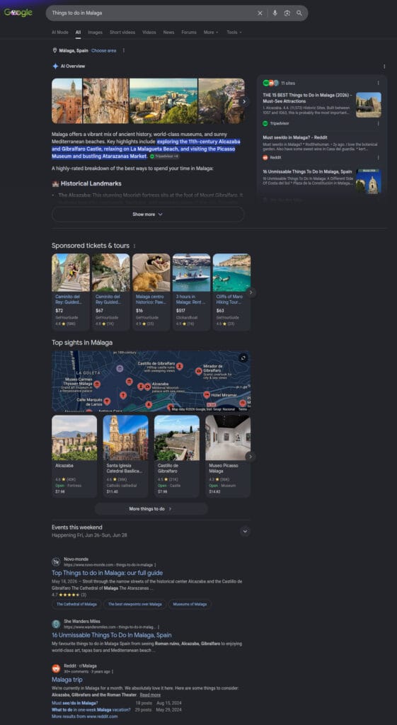Expand AI Overview with Show more

tap(148, 214)
